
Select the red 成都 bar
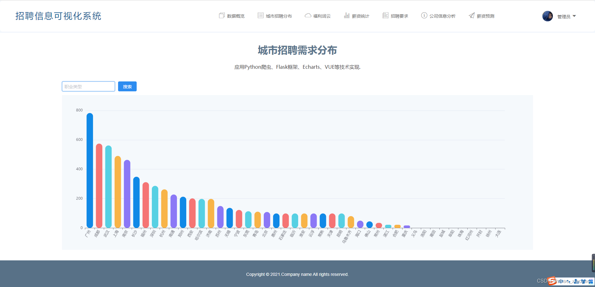click(x=99, y=186)
